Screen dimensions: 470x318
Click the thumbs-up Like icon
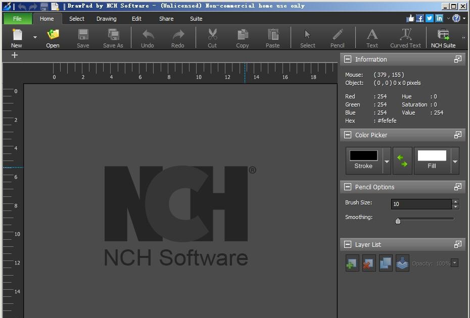point(410,19)
